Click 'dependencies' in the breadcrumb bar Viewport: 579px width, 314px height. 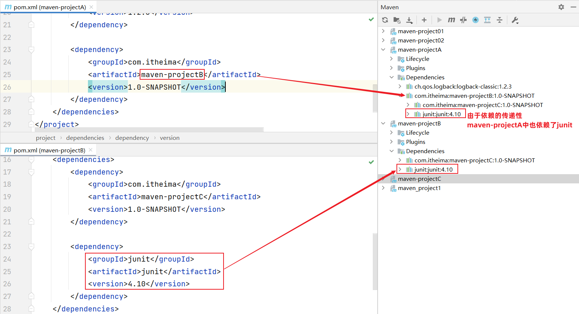point(85,138)
